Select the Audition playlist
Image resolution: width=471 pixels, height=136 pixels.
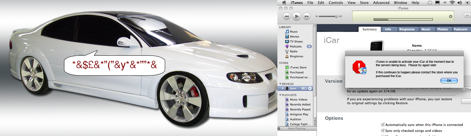coord(295,119)
